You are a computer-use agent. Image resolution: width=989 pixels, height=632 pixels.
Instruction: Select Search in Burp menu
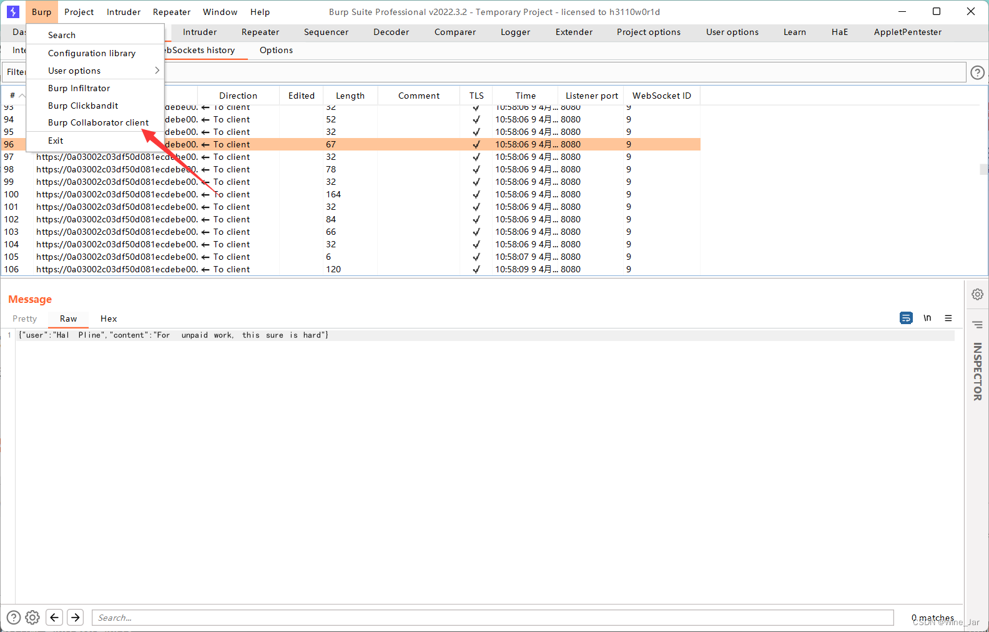[95, 35]
